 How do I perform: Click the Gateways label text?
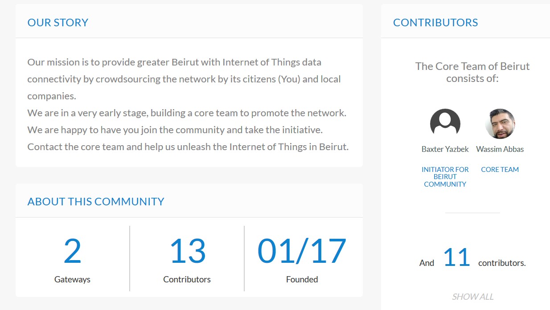point(72,280)
